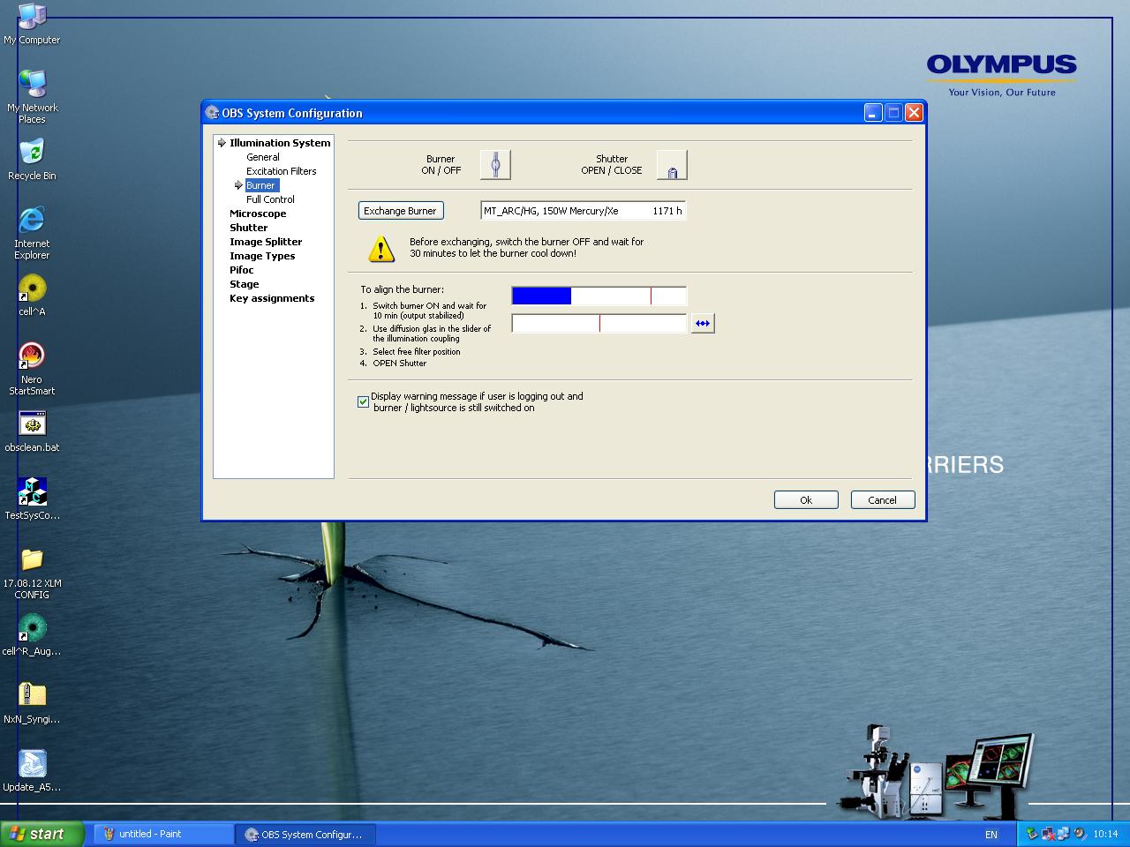Select Full Control under Illumination System
This screenshot has height=847, width=1130.
pos(269,199)
